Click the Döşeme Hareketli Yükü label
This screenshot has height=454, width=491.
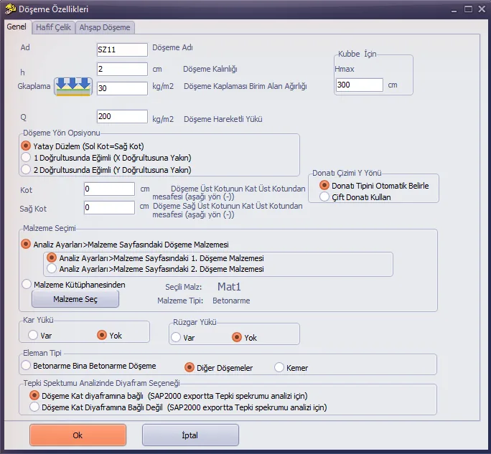tap(223, 119)
